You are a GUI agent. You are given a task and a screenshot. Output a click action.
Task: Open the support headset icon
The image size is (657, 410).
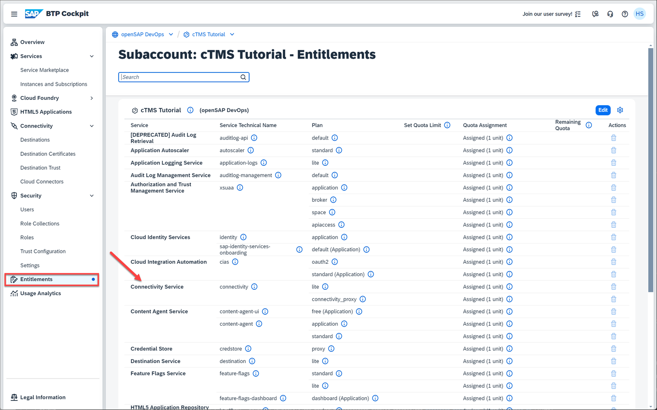pyautogui.click(x=610, y=14)
